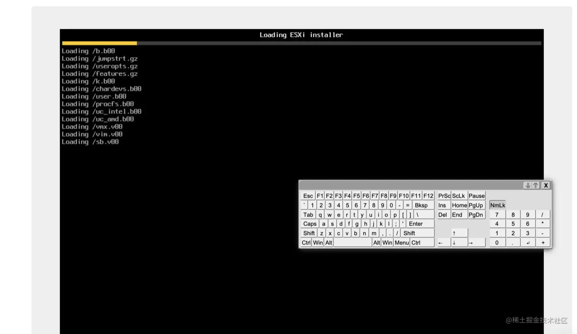Image resolution: width=577 pixels, height=334 pixels.
Task: Click the keyboard move-down arrow icon
Action: point(528,185)
